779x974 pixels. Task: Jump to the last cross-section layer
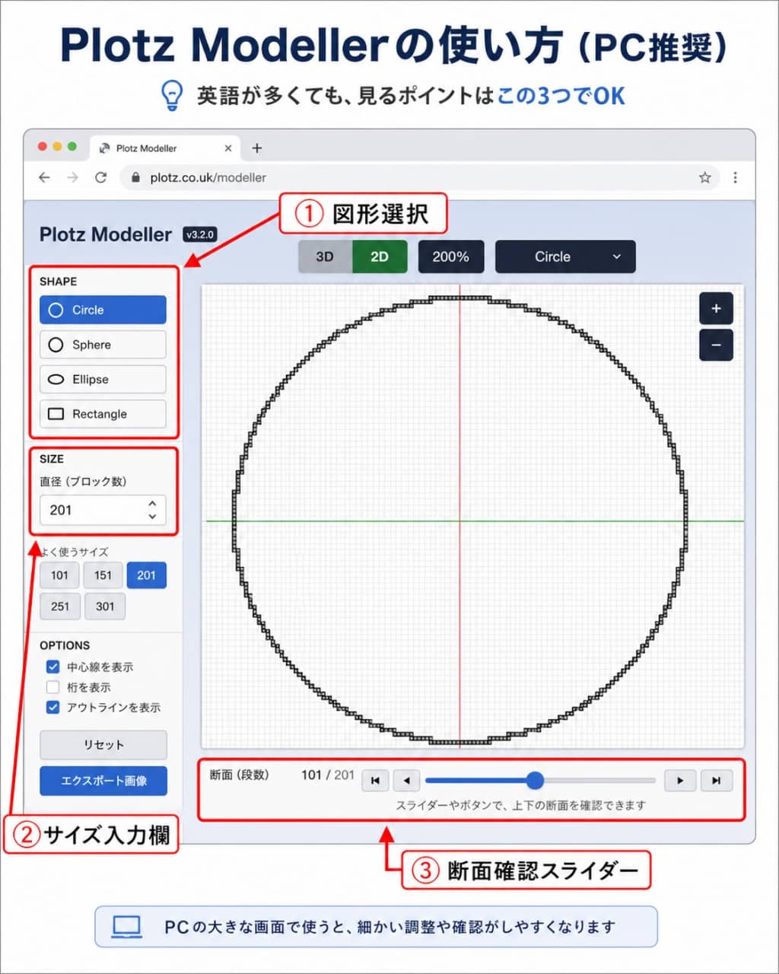pos(717,781)
